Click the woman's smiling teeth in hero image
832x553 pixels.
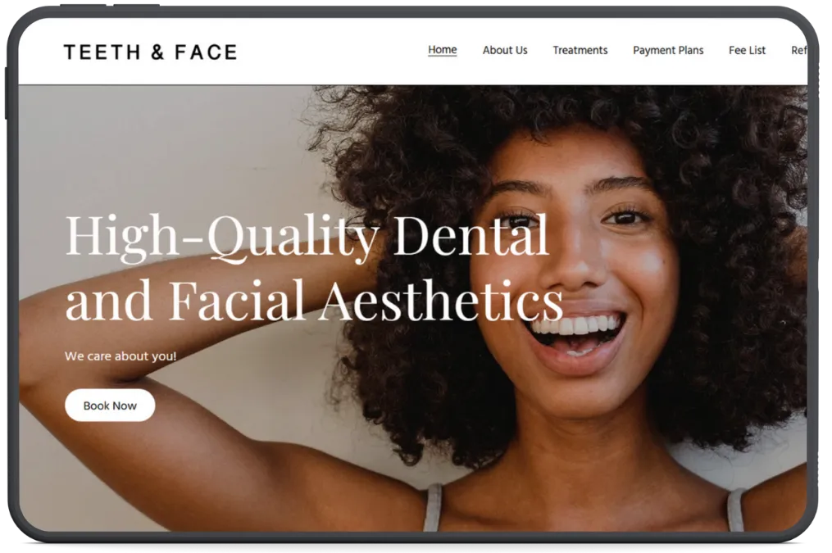pos(575,325)
